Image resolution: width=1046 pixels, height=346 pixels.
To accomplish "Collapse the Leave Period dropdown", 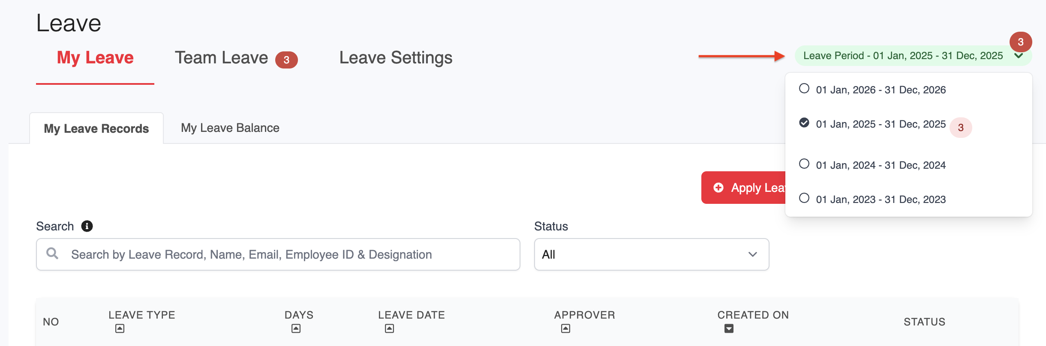I will click(1019, 56).
